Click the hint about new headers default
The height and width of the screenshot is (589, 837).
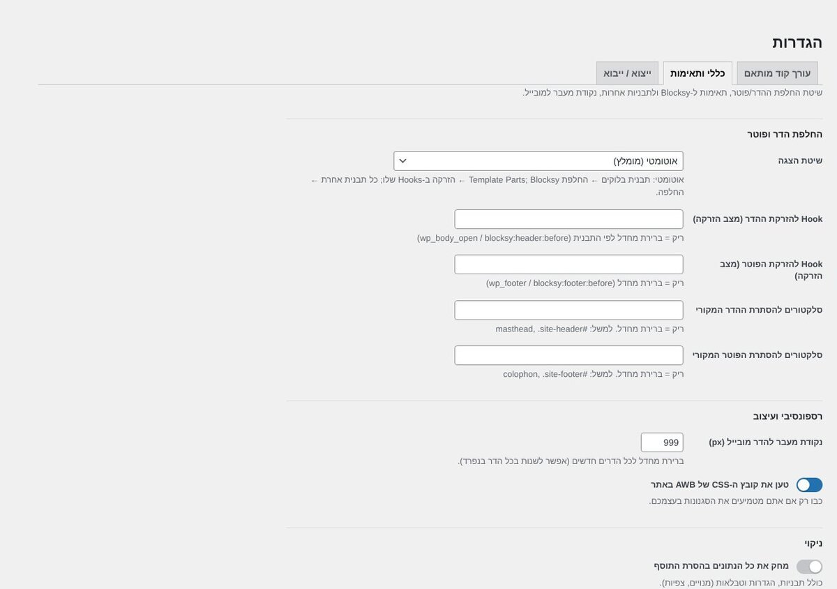(x=571, y=461)
